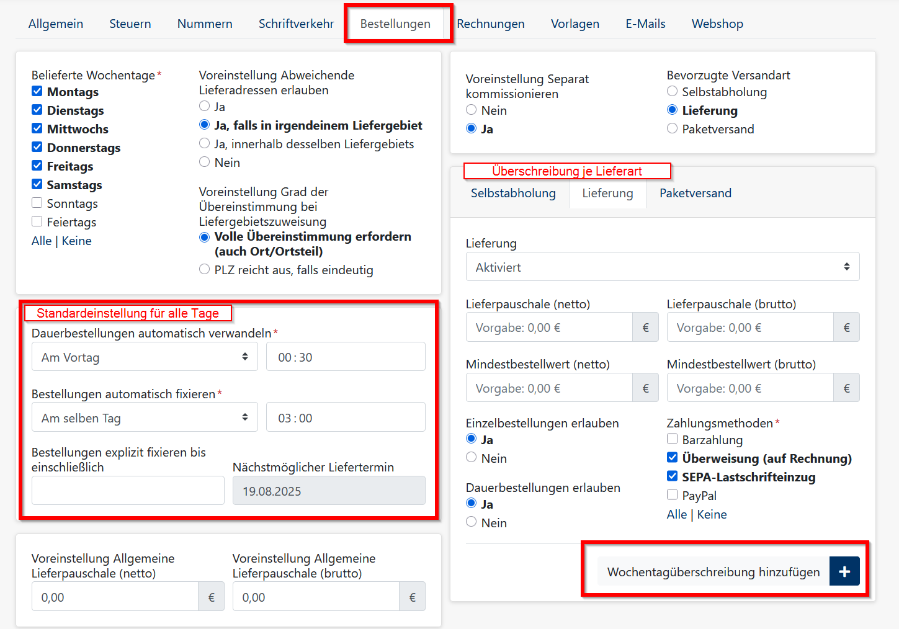Click the Mindestbestellwert (brutto) input field
Viewport: 899px width, 629px height.
tap(750, 388)
